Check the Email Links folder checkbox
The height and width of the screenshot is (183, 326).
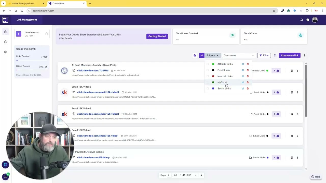(x=208, y=70)
